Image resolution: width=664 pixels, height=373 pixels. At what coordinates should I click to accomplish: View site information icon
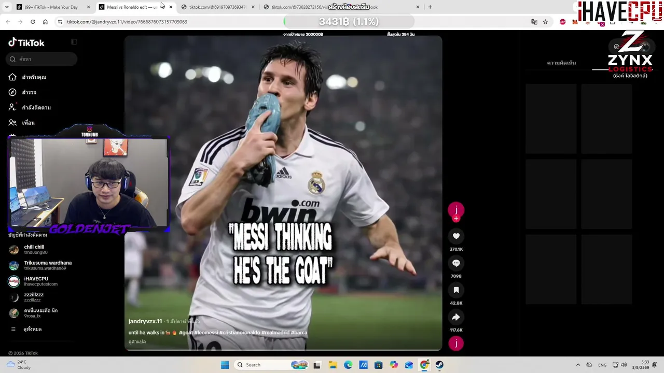coord(60,22)
